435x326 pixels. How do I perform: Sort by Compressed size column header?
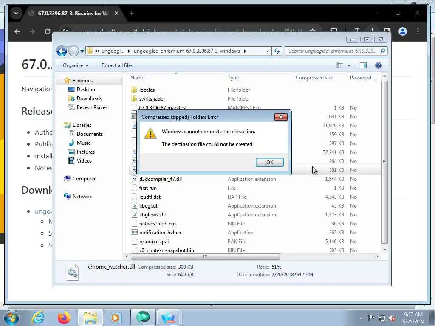coord(314,78)
